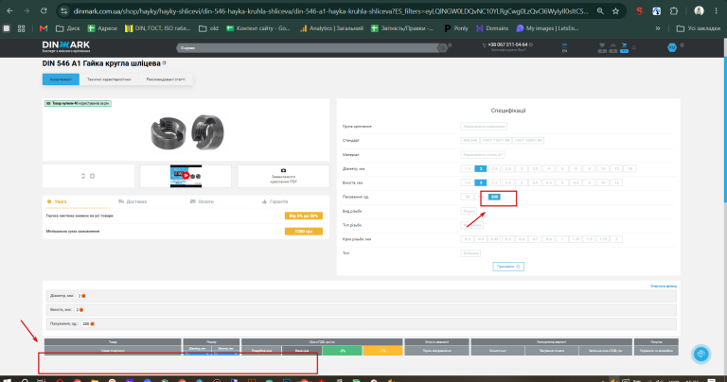Click the slotted round nut product image
This screenshot has width=727, height=382.
pyautogui.click(x=187, y=133)
